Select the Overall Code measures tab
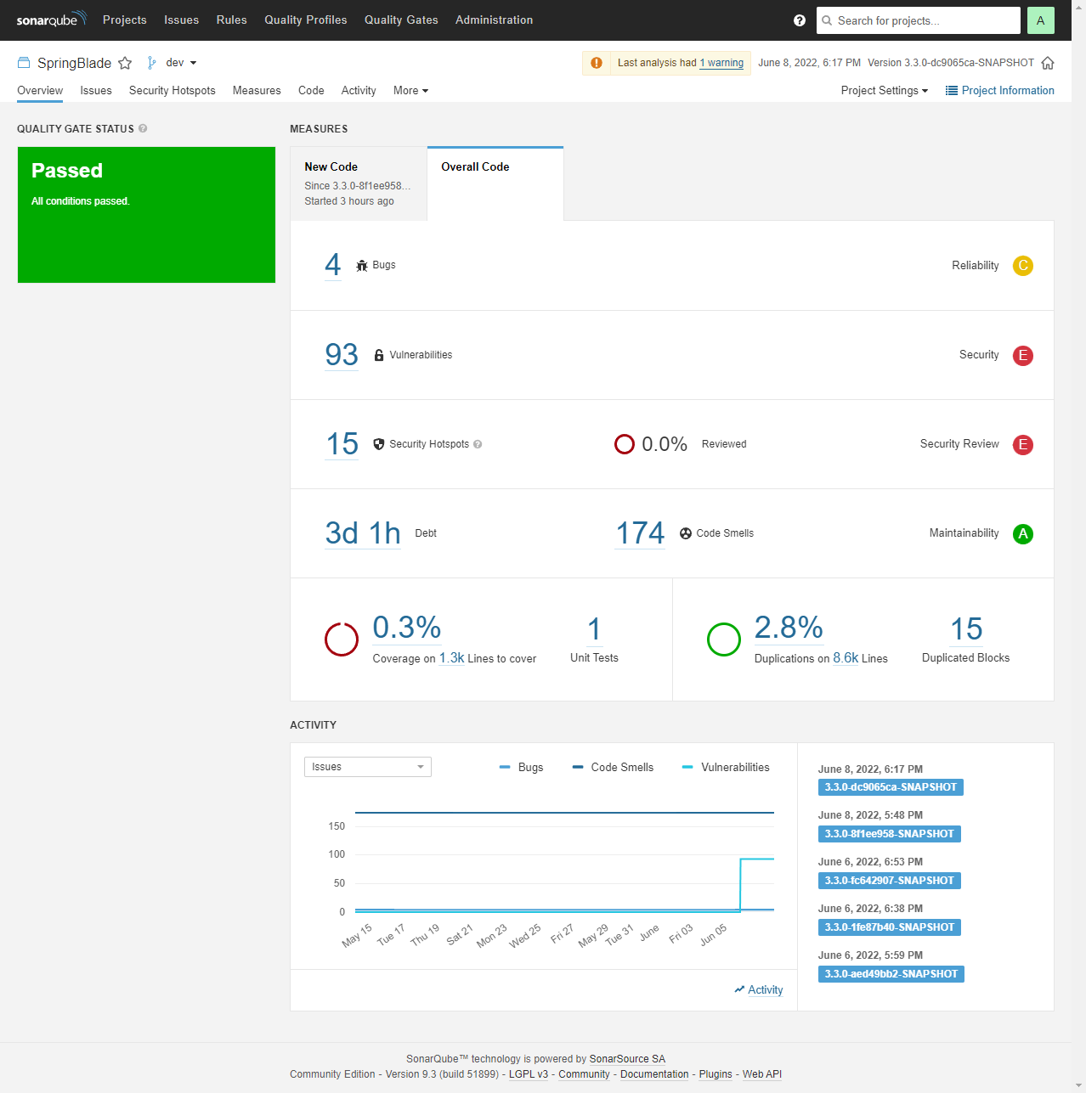 click(495, 183)
